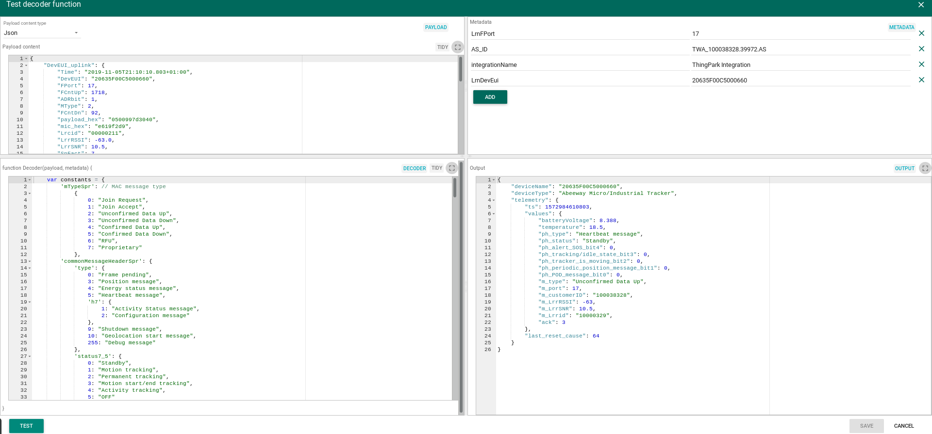Image resolution: width=932 pixels, height=434 pixels.
Task: Collapse DevEUI_uplink fold at payload line 2
Action: pyautogui.click(x=26, y=65)
